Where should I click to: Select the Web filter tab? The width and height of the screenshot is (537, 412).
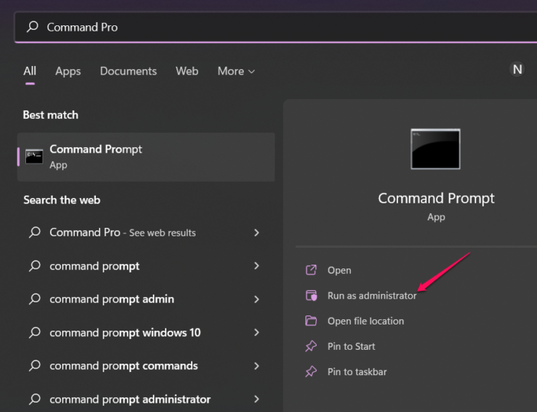(x=187, y=71)
